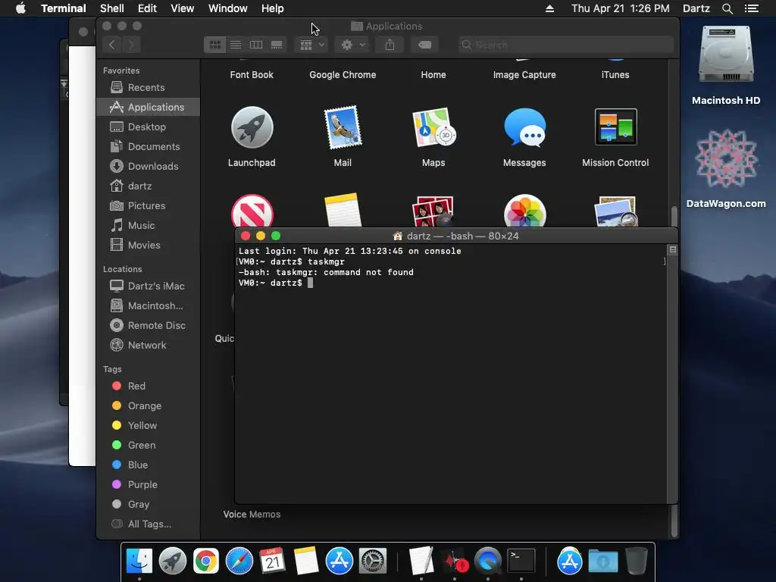Select the Orange tag

pos(148,406)
